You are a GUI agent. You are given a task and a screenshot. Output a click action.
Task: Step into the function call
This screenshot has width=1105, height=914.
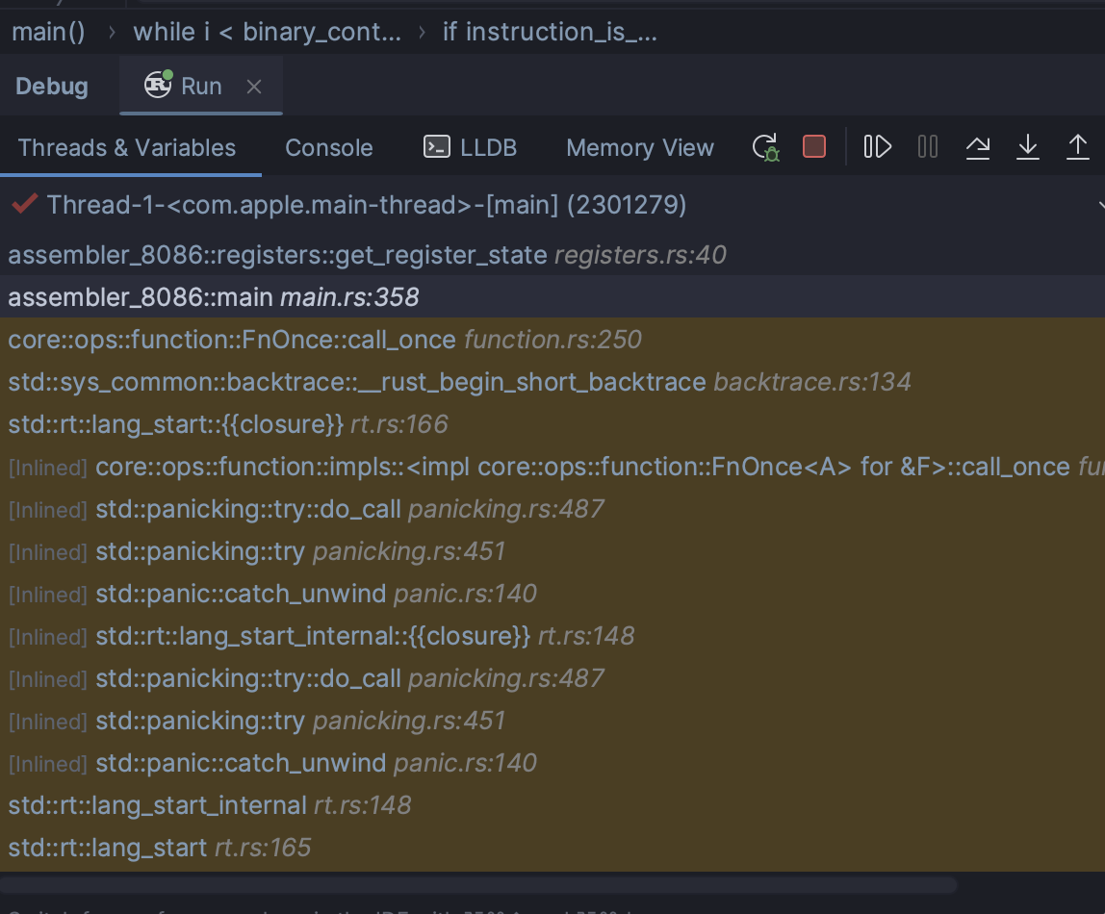(x=1028, y=147)
